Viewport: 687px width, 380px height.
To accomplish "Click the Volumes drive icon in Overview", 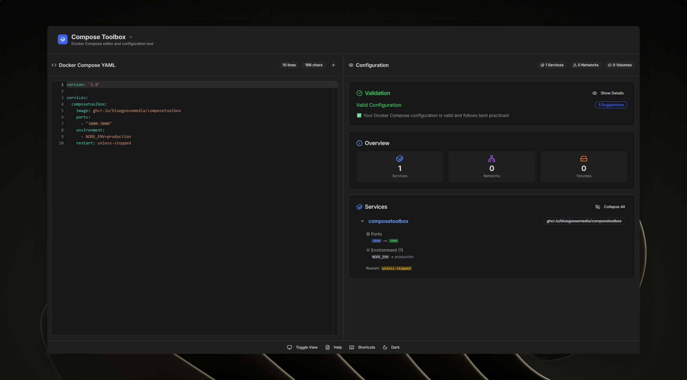I will click(584, 159).
